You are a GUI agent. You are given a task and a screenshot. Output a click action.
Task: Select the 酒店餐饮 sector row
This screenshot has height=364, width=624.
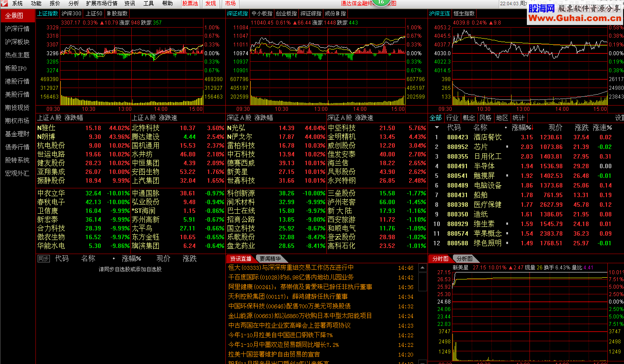526,137
